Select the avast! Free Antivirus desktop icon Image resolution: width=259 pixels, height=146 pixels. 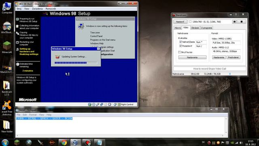click(7, 108)
